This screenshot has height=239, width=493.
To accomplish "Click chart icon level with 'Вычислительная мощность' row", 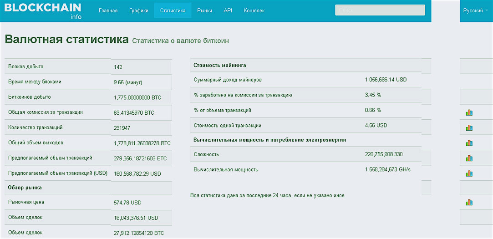I will [x=469, y=173].
